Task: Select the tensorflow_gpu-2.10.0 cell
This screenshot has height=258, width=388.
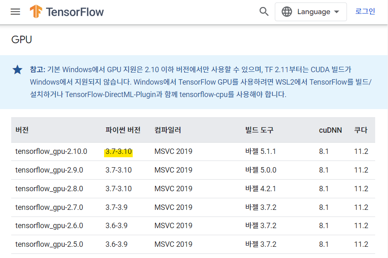Action: click(x=51, y=151)
